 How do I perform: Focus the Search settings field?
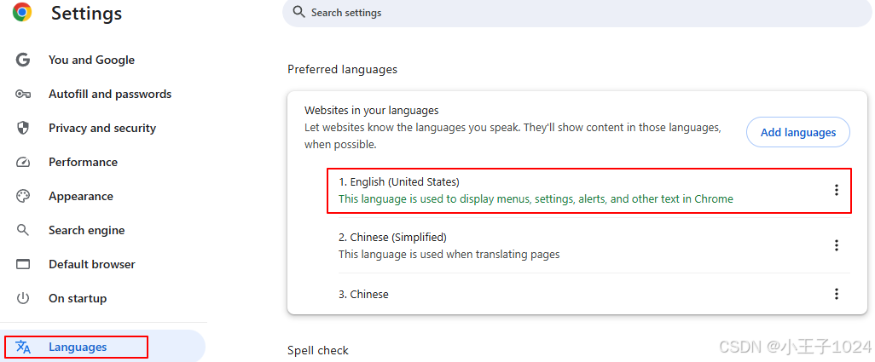click(577, 12)
